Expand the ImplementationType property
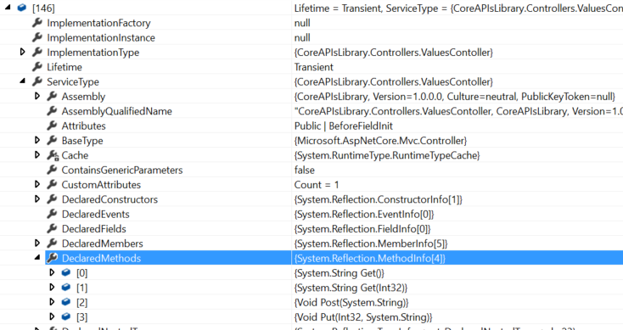The image size is (623, 330). pyautogui.click(x=23, y=52)
